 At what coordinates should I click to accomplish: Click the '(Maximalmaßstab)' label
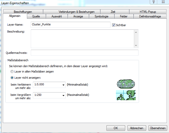[78, 95]
